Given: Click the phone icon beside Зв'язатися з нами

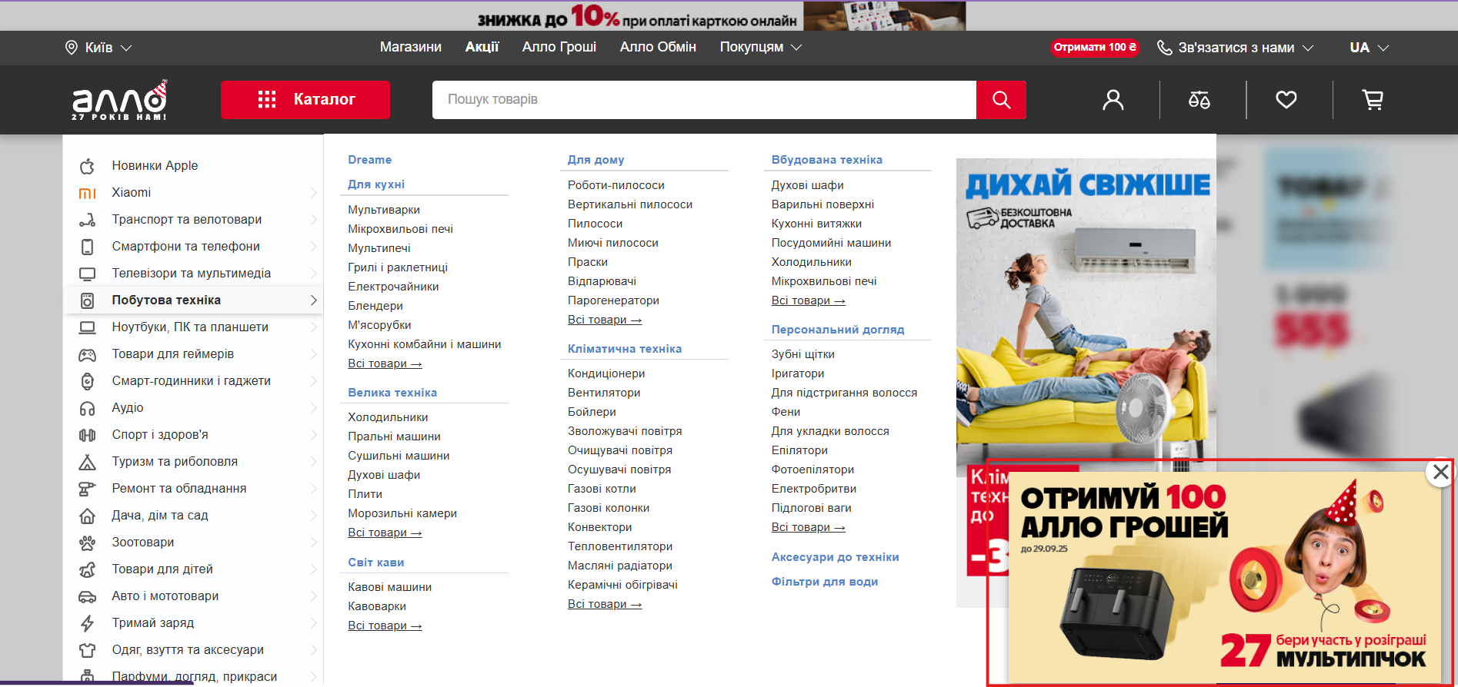Looking at the screenshot, I should pyautogui.click(x=1164, y=48).
